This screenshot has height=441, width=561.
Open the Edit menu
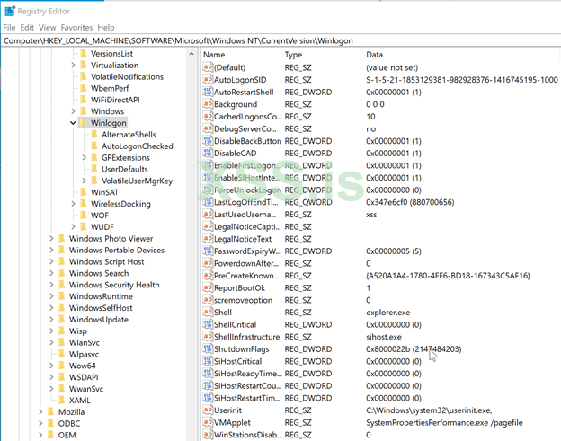(x=27, y=28)
